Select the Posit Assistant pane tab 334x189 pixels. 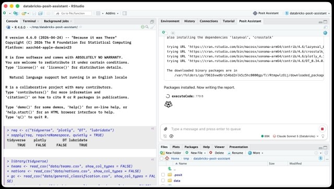pyautogui.click(x=250, y=21)
